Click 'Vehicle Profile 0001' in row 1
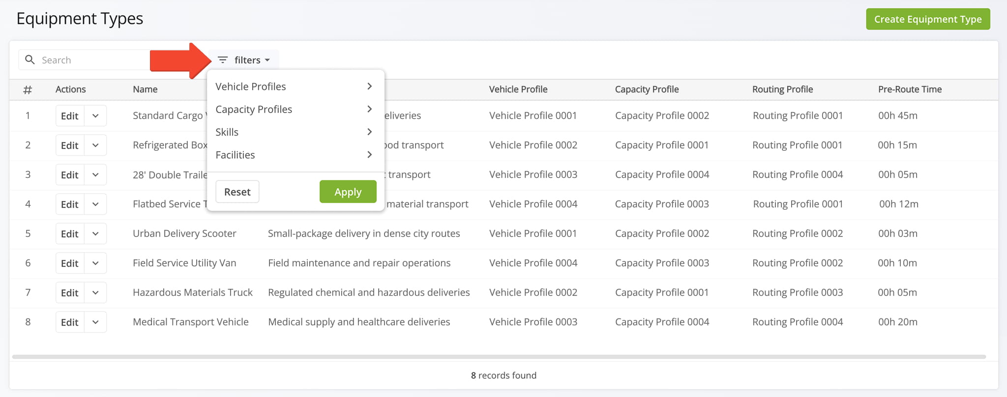Screen dimensions: 1007x397 point(533,115)
